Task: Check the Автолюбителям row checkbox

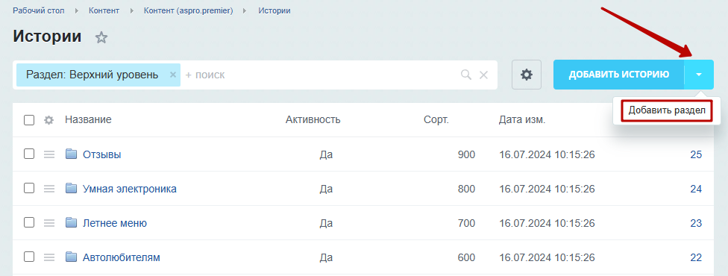Action: coord(29,257)
